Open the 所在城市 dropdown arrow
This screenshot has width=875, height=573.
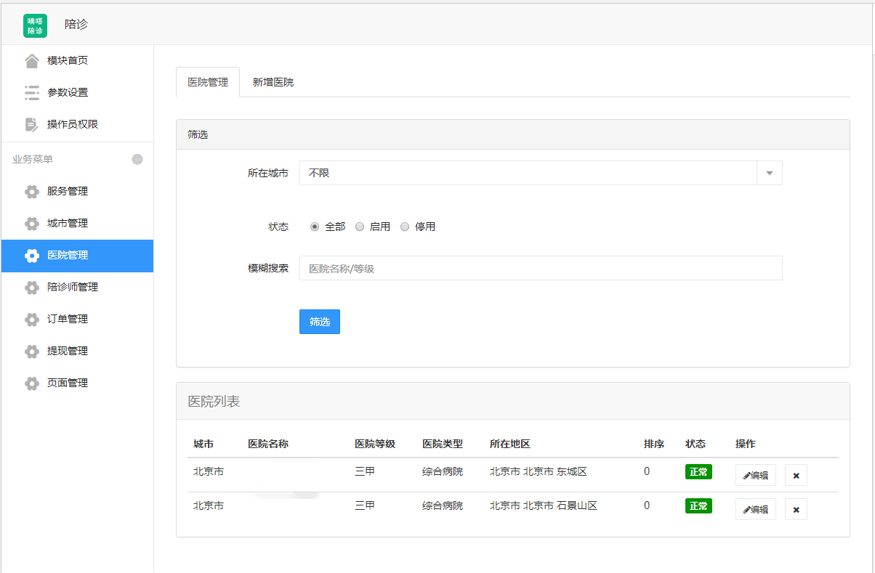click(x=770, y=174)
